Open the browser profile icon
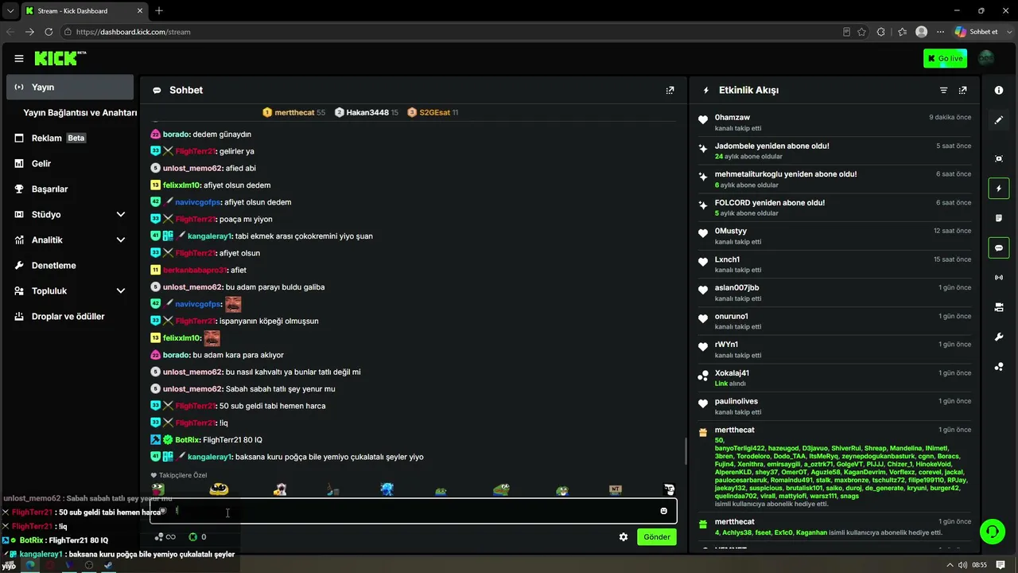Image resolution: width=1018 pixels, height=573 pixels. pos(921,32)
